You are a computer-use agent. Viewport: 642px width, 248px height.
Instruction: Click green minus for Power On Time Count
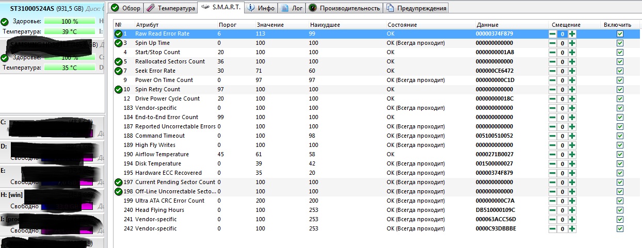pyautogui.click(x=553, y=80)
